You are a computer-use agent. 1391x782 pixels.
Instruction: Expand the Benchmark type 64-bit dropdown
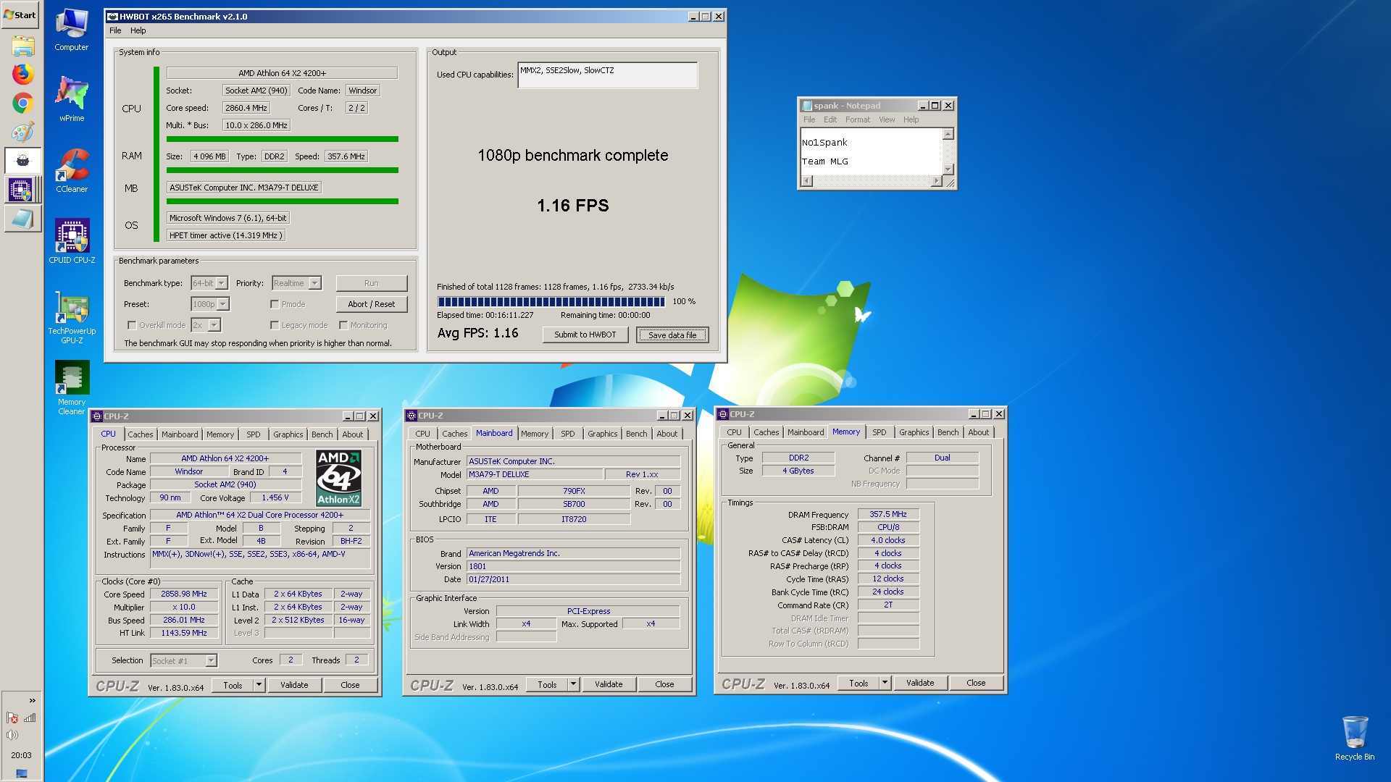pos(222,283)
